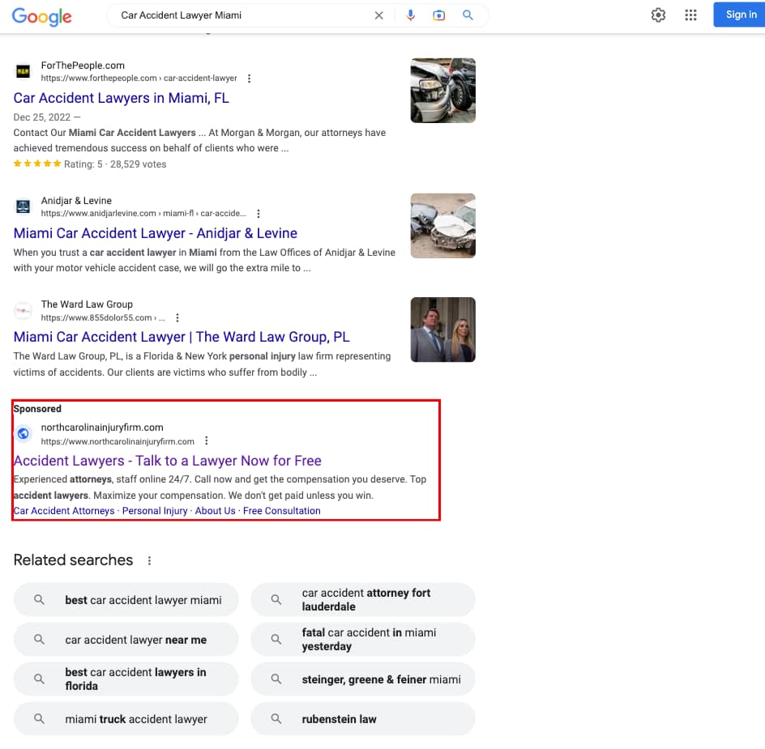Select related search fatal car accident in miami yesterday
This screenshot has height=749, width=765.
[363, 640]
